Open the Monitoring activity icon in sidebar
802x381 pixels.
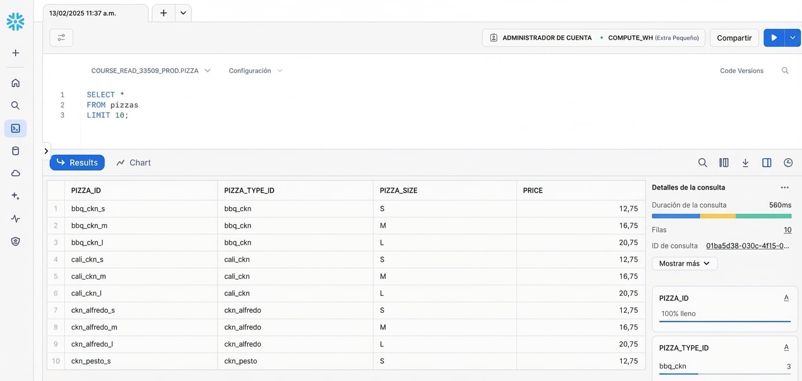(16, 219)
